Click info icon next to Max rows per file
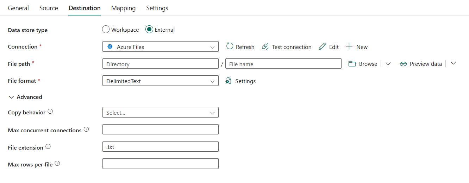The image size is (469, 183). click(57, 163)
